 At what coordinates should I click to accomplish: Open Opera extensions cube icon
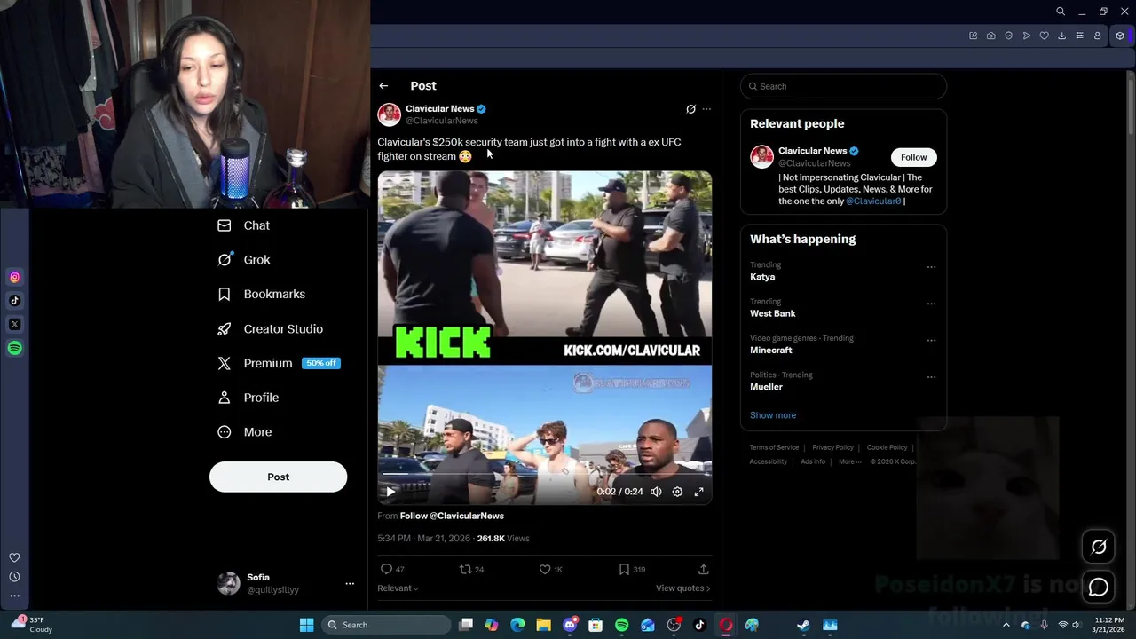click(x=1120, y=35)
